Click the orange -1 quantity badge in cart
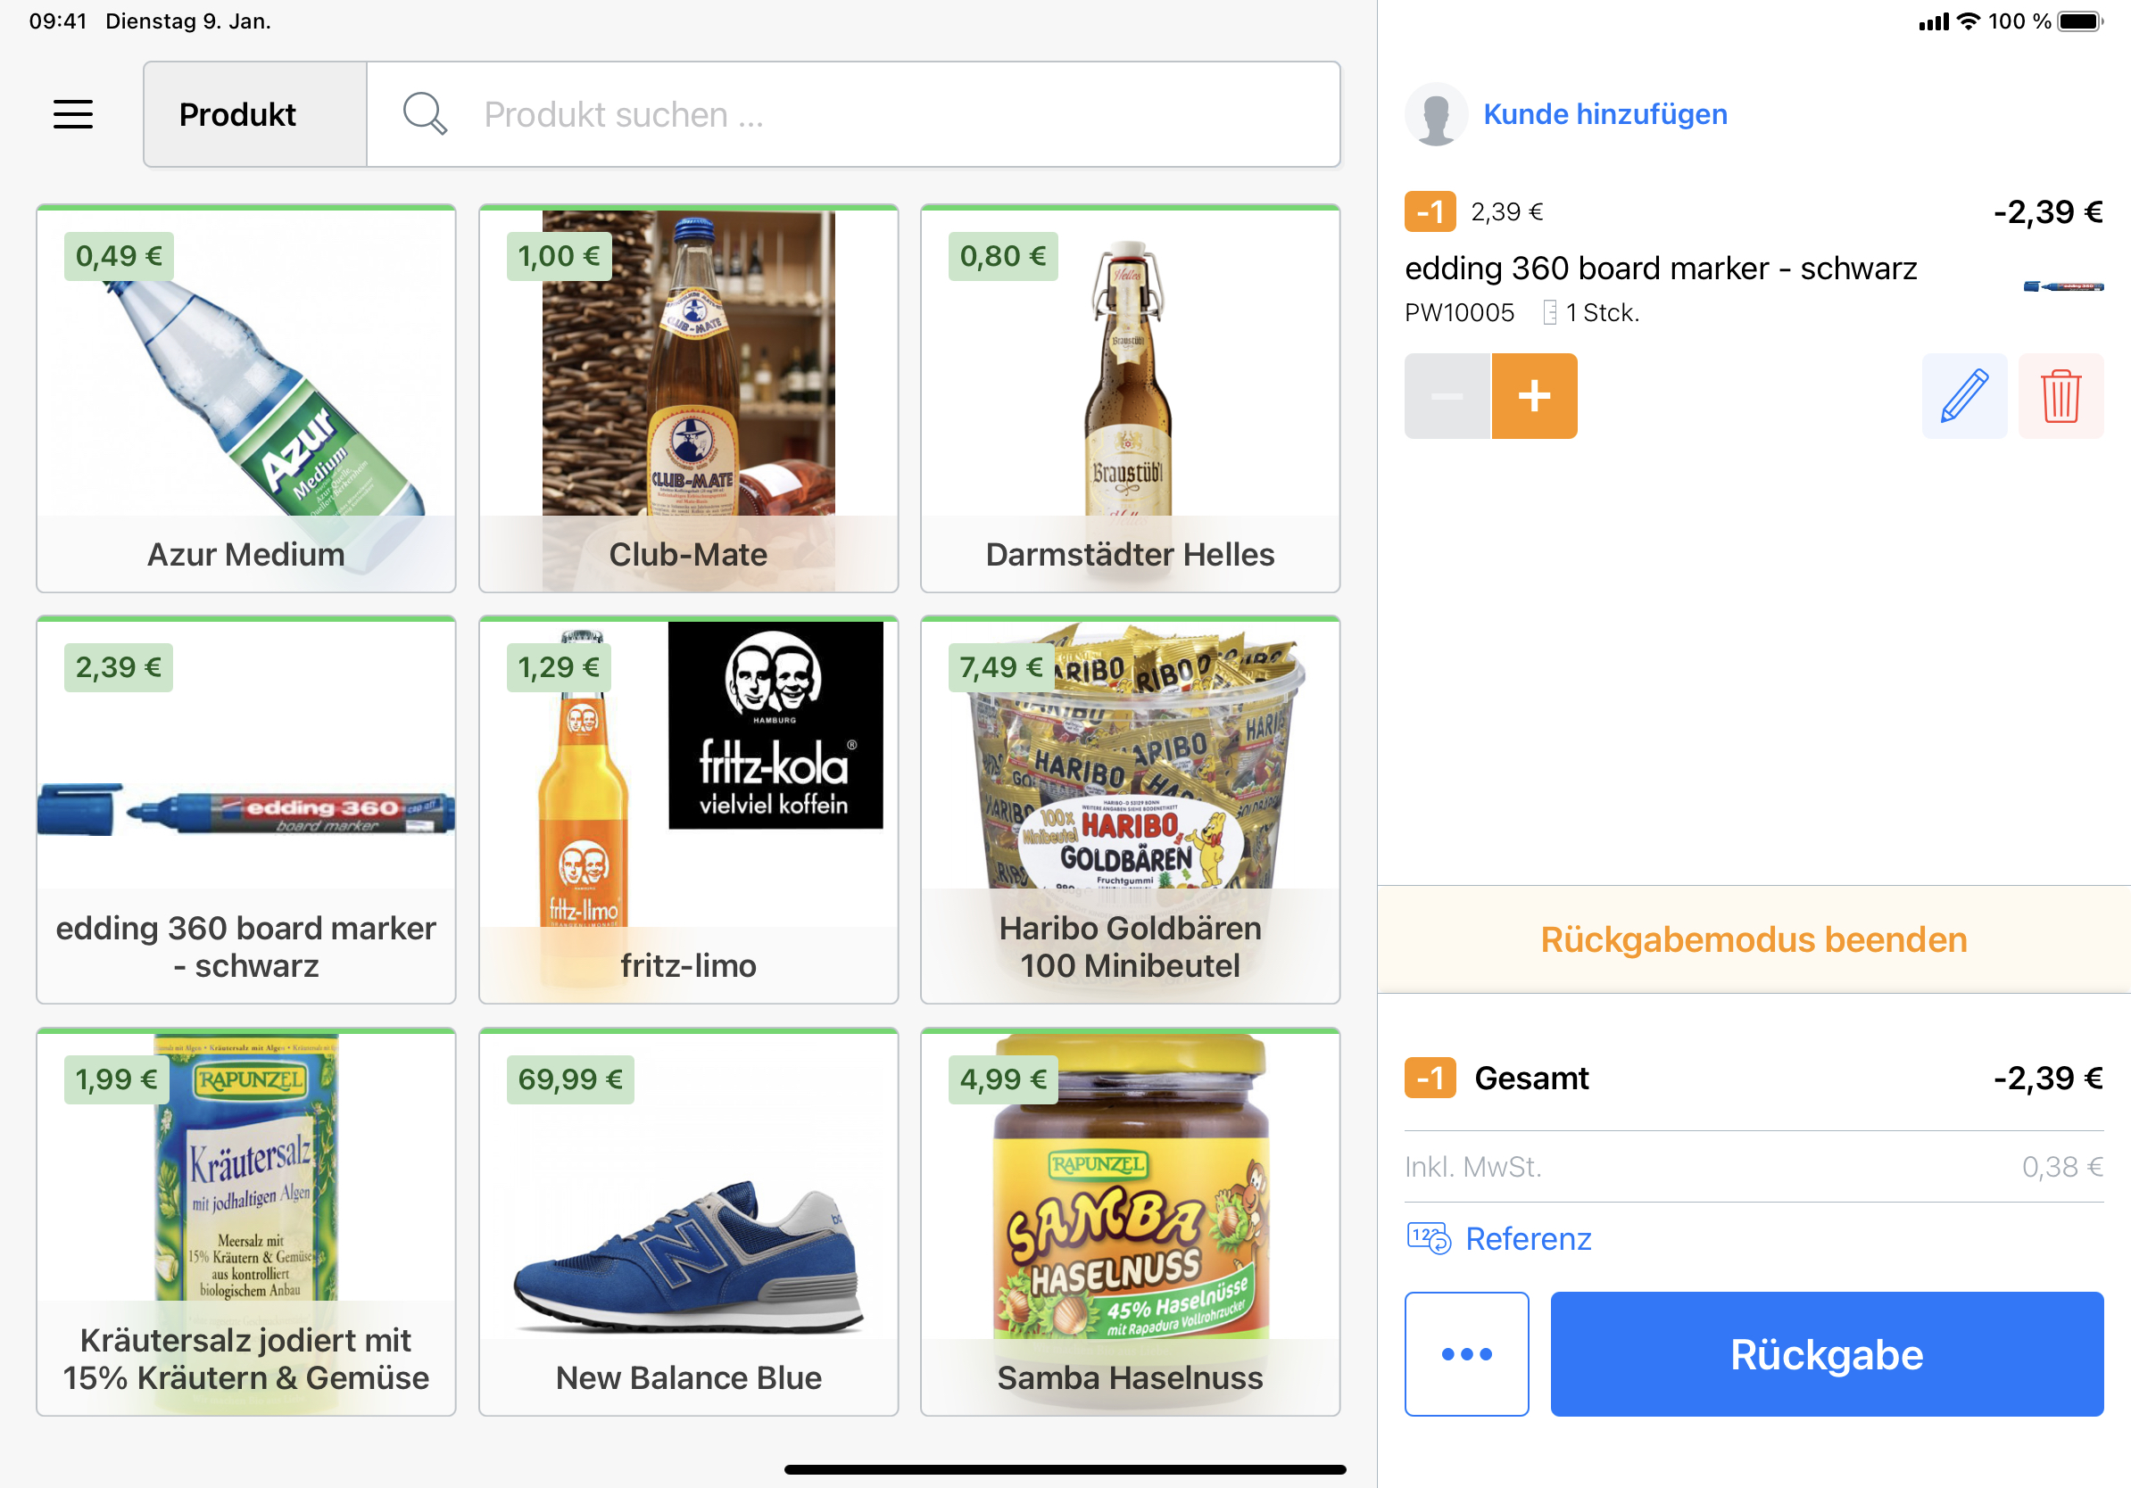The width and height of the screenshot is (2131, 1488). (x=1430, y=211)
